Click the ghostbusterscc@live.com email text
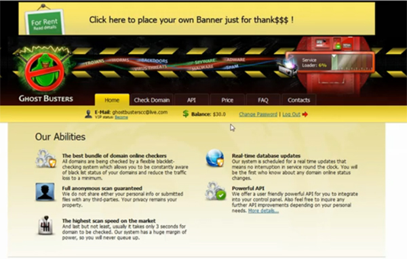Viewport: 407px width, 259px height. tap(140, 112)
